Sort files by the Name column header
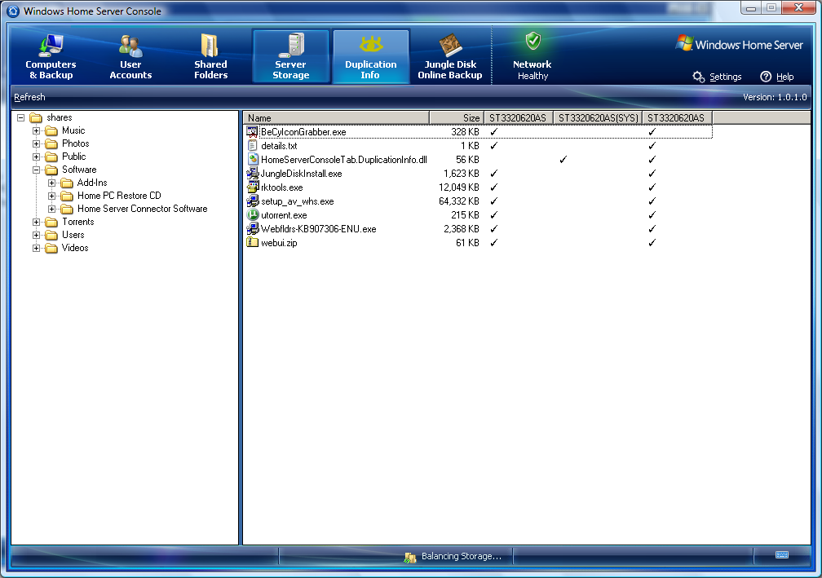Image resolution: width=822 pixels, height=578 pixels. click(x=336, y=118)
